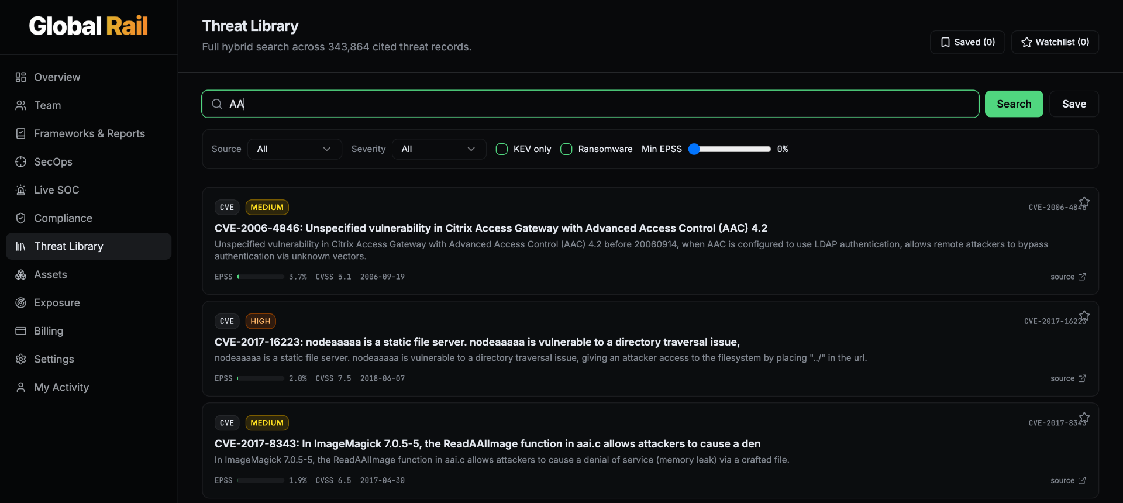
Task: Star CVE-2006-4846 to add to watchlist
Action: coord(1084,202)
